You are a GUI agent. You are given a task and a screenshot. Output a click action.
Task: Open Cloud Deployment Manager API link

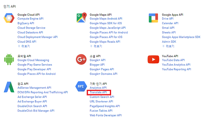[38, 37]
